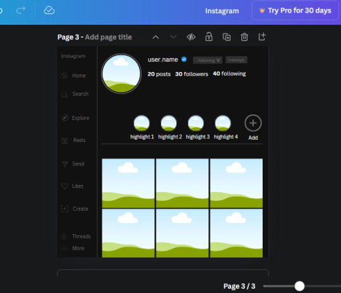The width and height of the screenshot is (341, 293).
Task: Click the add page icon
Action: point(262,37)
